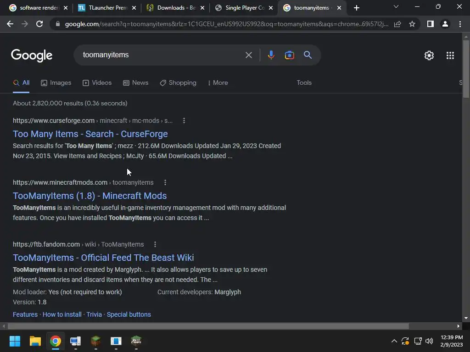470x352 pixels.
Task: Open the computer monitor taskbar app
Action: tap(76, 341)
